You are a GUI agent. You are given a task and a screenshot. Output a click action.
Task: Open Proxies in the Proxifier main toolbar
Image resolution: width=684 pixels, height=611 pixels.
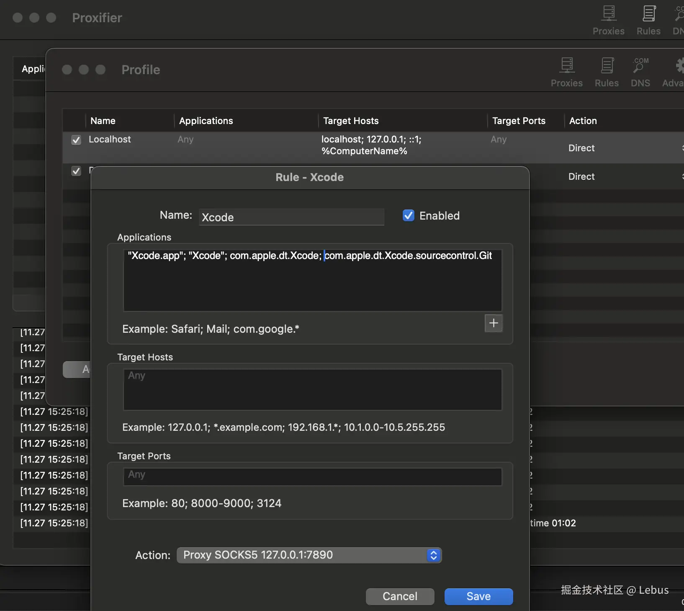[608, 21]
